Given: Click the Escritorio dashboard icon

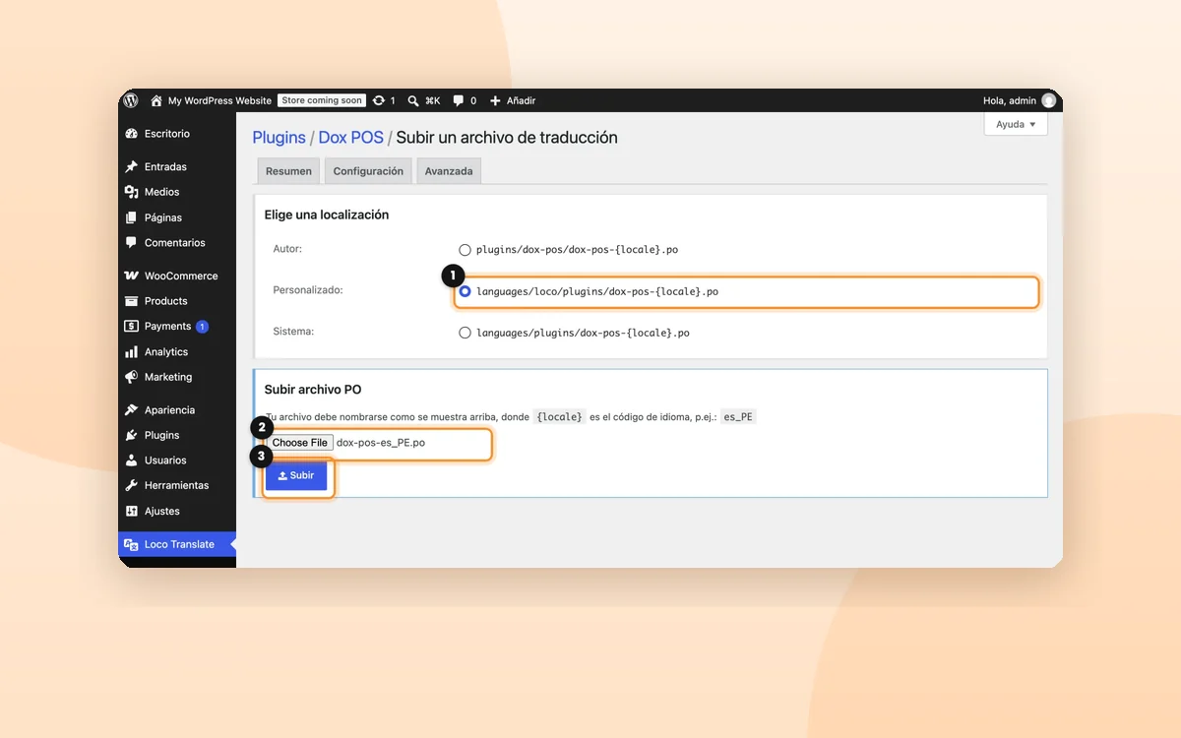Looking at the screenshot, I should pos(131,134).
